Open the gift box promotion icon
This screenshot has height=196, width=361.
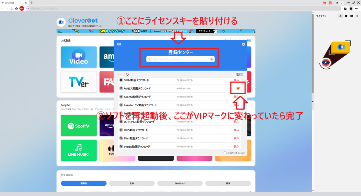point(330,3)
